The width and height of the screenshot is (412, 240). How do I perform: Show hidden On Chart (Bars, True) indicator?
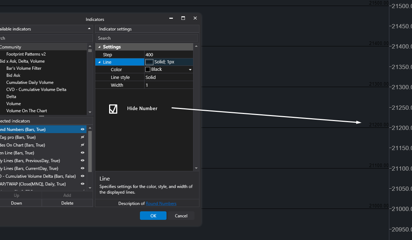(83, 145)
